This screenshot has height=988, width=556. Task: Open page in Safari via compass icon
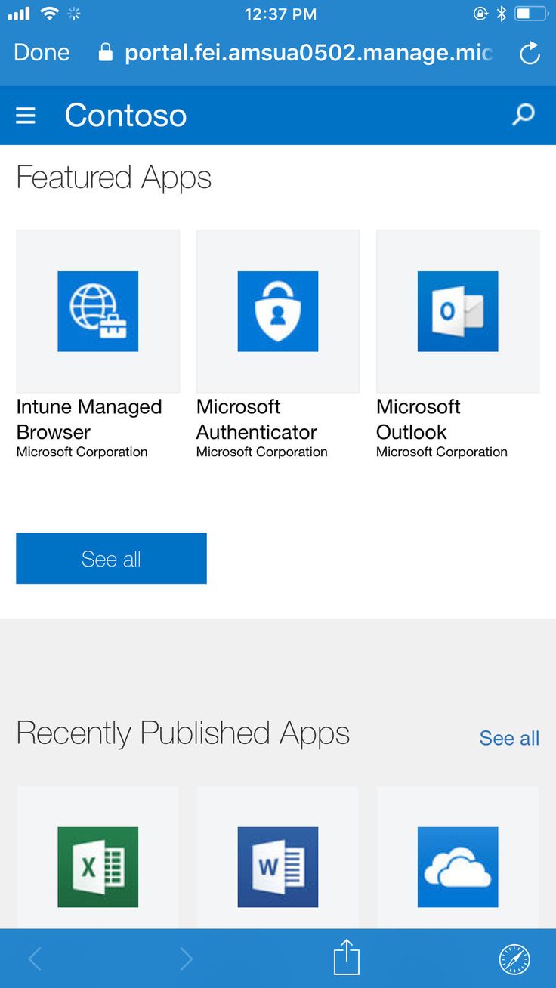514,959
